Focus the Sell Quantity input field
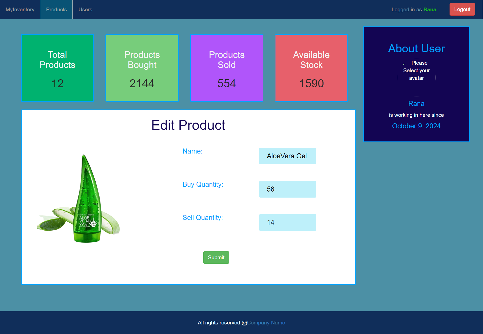This screenshot has height=334, width=483. pyautogui.click(x=288, y=222)
